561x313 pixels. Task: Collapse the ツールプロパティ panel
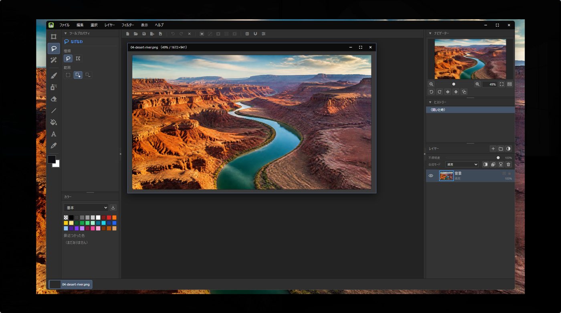(66, 33)
